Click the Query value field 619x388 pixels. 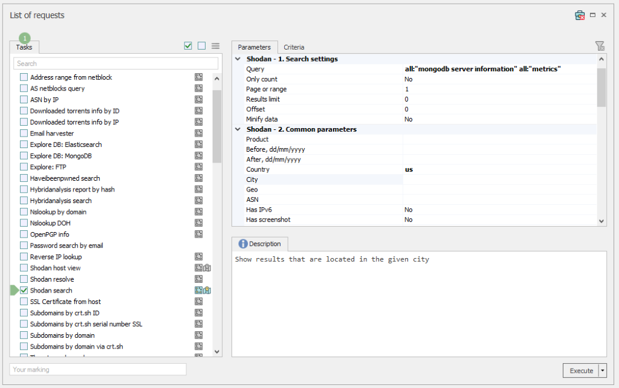[x=500, y=69]
